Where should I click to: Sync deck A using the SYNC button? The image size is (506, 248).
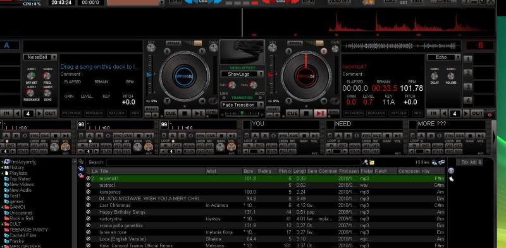(x=212, y=112)
